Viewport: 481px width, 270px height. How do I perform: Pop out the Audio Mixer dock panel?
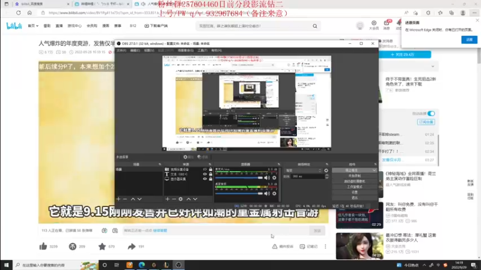(278, 164)
